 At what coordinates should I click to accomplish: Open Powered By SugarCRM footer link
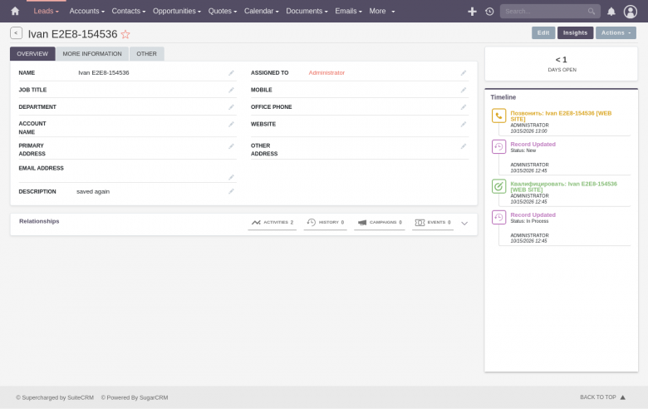135,397
